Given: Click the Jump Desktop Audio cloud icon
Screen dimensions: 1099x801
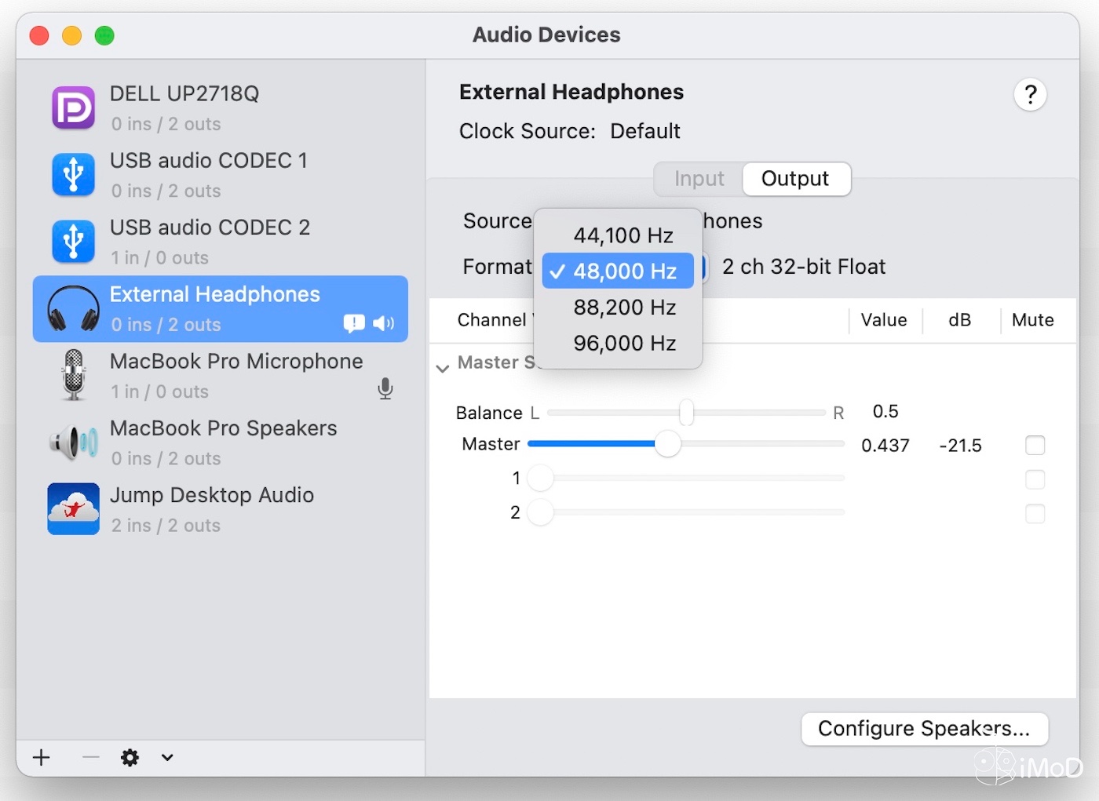Looking at the screenshot, I should tap(73, 509).
